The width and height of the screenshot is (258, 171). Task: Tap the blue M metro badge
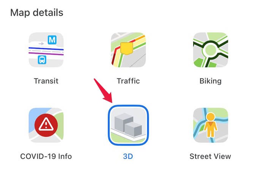pyautogui.click(x=52, y=40)
